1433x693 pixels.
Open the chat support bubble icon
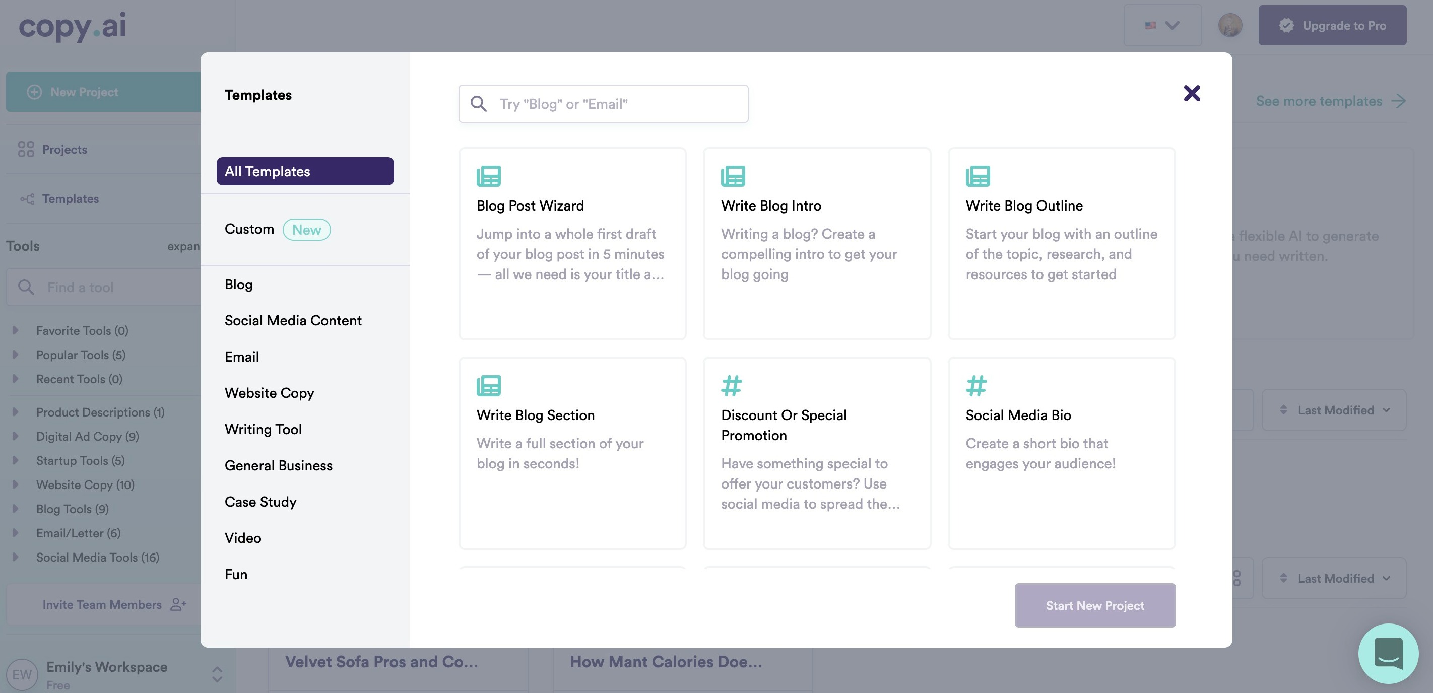(x=1388, y=654)
